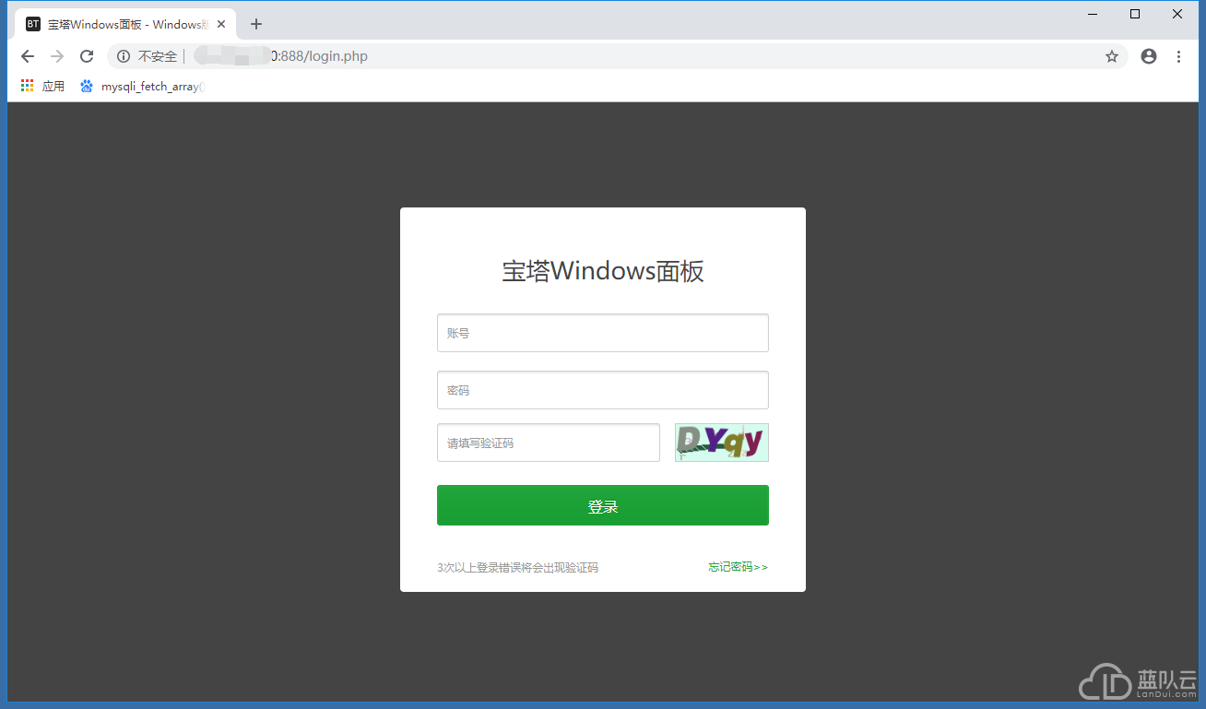
Task: Go back with the browser back arrow
Action: [28, 56]
